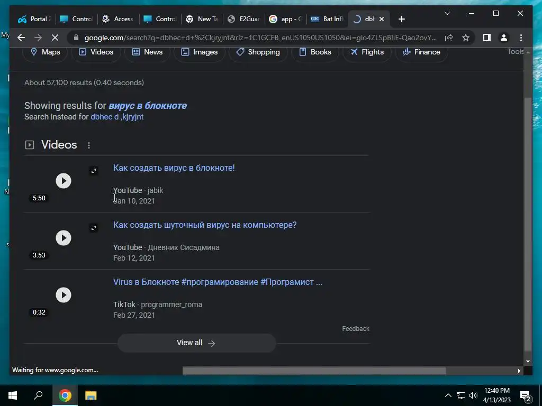Open the E2Guardian tab
This screenshot has height=406, width=542.
(244, 19)
